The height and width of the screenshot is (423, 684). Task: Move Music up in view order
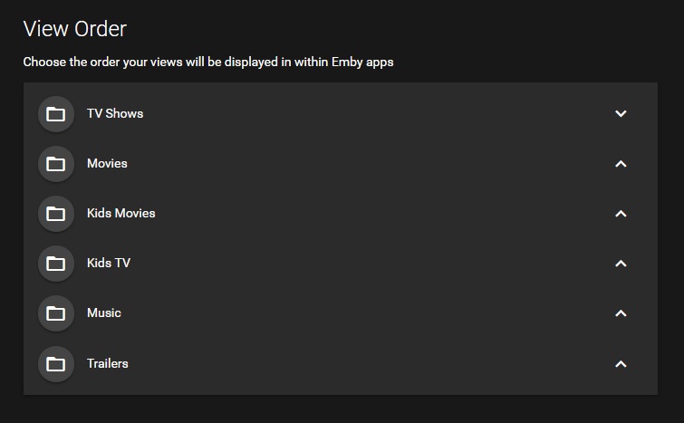click(621, 313)
